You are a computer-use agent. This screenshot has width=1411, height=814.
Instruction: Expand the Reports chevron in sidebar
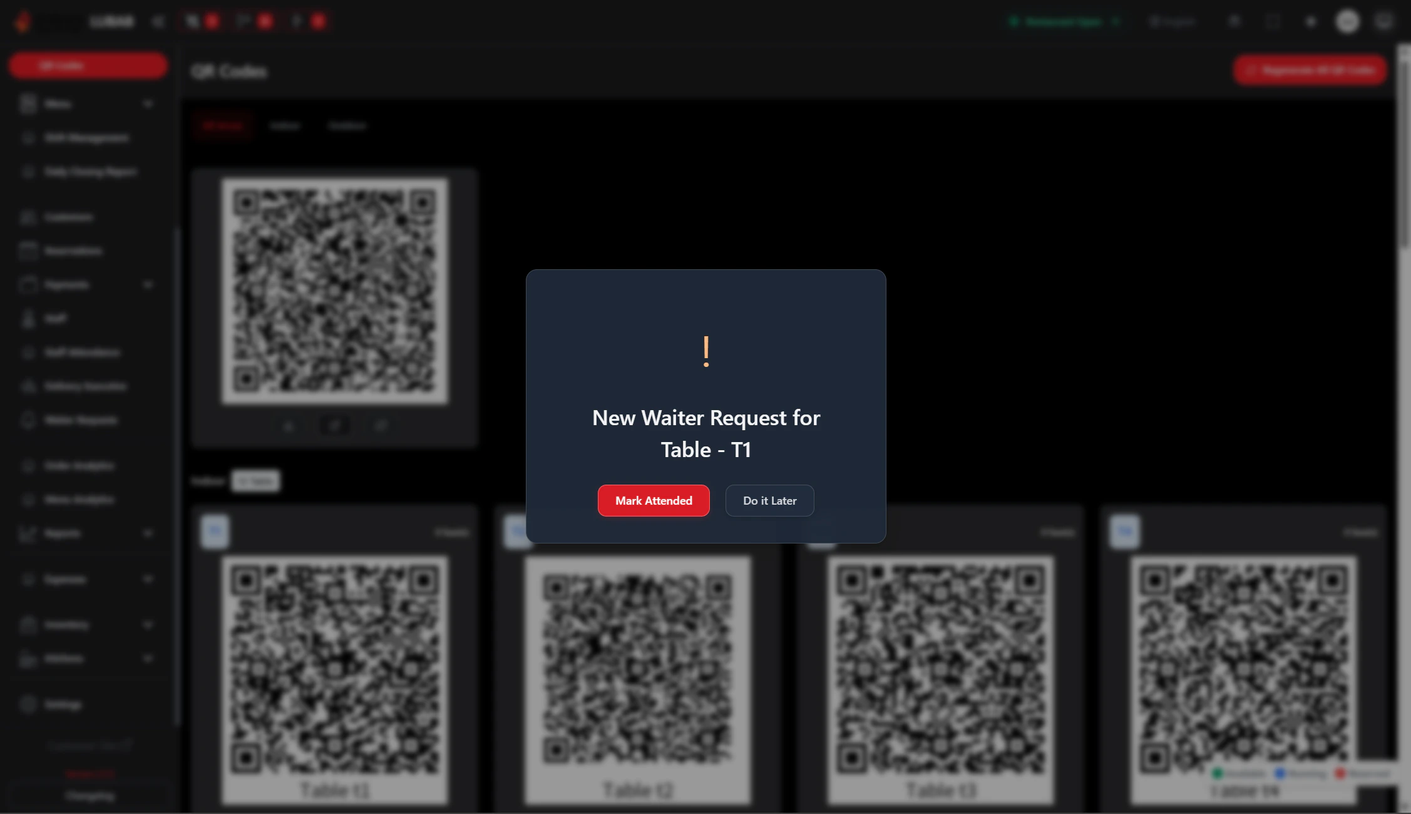coord(148,533)
